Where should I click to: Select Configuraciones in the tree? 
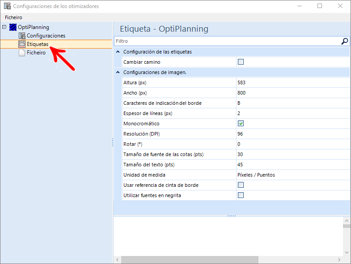(x=46, y=36)
